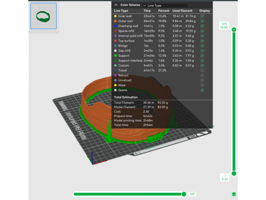Click the Percent column header
The image size is (266, 200).
point(163,11)
